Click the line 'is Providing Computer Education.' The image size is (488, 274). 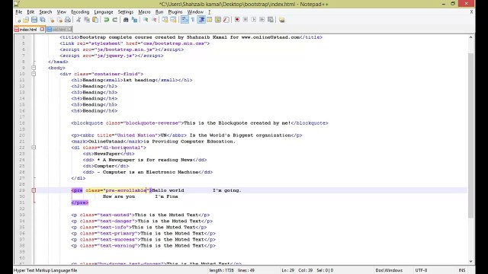pos(189,142)
